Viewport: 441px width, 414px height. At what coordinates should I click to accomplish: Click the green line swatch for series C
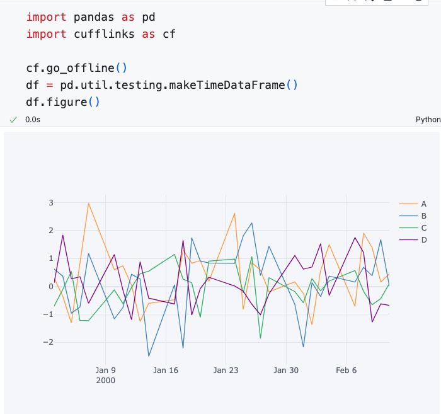point(408,227)
